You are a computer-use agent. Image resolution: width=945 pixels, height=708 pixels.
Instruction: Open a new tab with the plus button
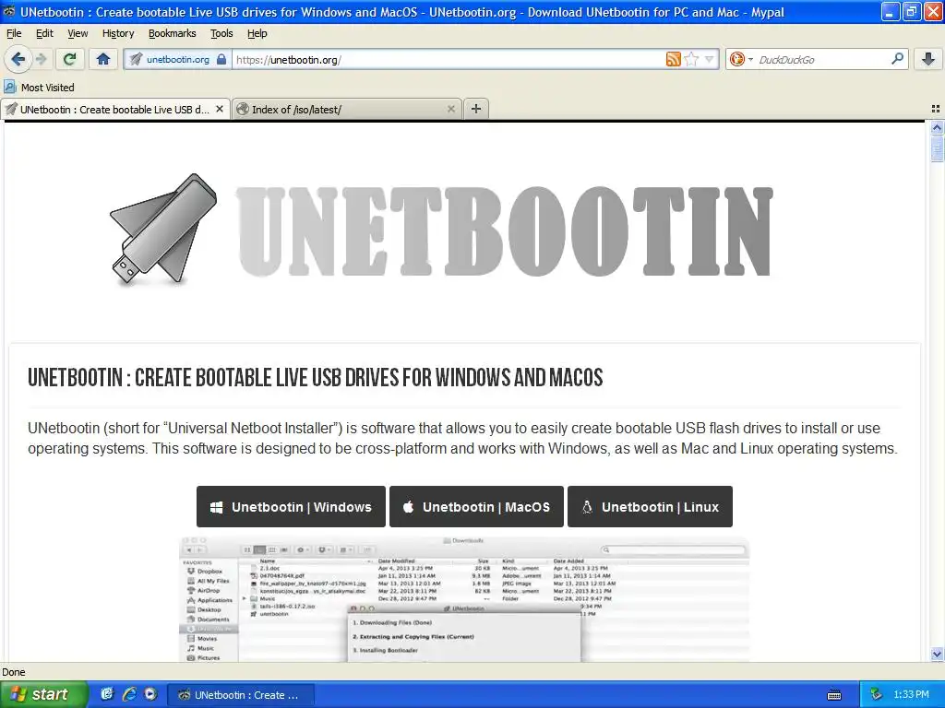tap(476, 109)
